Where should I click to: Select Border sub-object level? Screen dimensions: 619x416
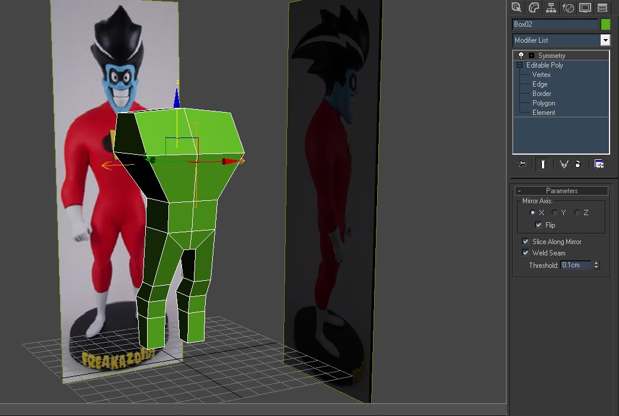point(542,94)
